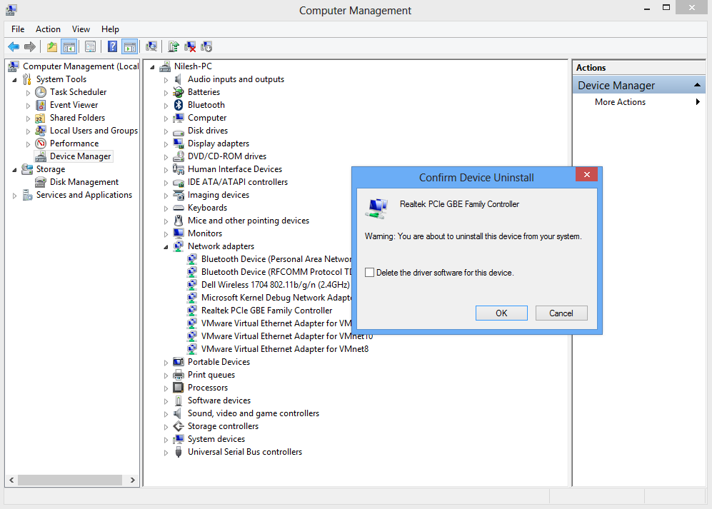Expand the Monitors category
Image resolution: width=712 pixels, height=509 pixels.
click(166, 234)
